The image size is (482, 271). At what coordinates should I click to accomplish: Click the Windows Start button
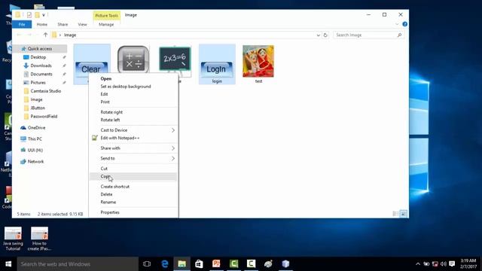(8, 264)
